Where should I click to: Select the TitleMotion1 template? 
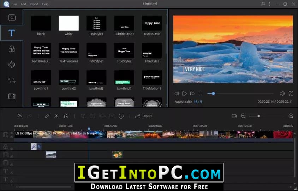click(x=152, y=80)
